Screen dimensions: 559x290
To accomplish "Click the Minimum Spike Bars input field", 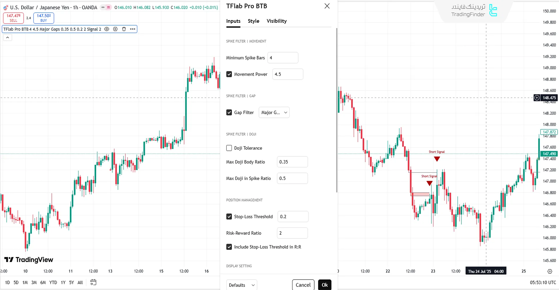I will [283, 58].
